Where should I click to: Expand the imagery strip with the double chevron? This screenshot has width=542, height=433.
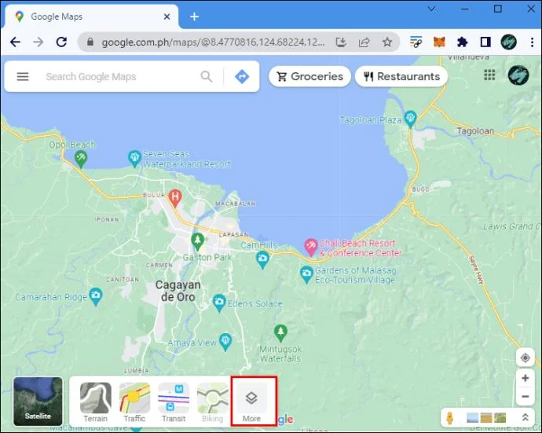click(525, 417)
